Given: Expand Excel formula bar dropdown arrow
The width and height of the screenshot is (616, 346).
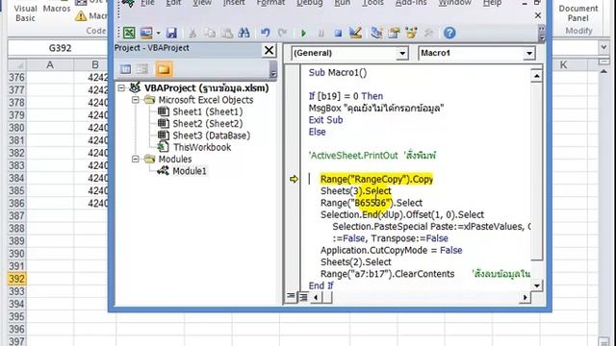Looking at the screenshot, I should pos(604,47).
